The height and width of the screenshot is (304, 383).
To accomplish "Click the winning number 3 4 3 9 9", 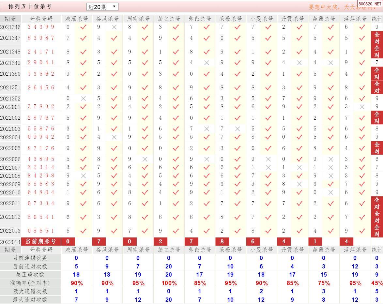I will pyautogui.click(x=41, y=27).
